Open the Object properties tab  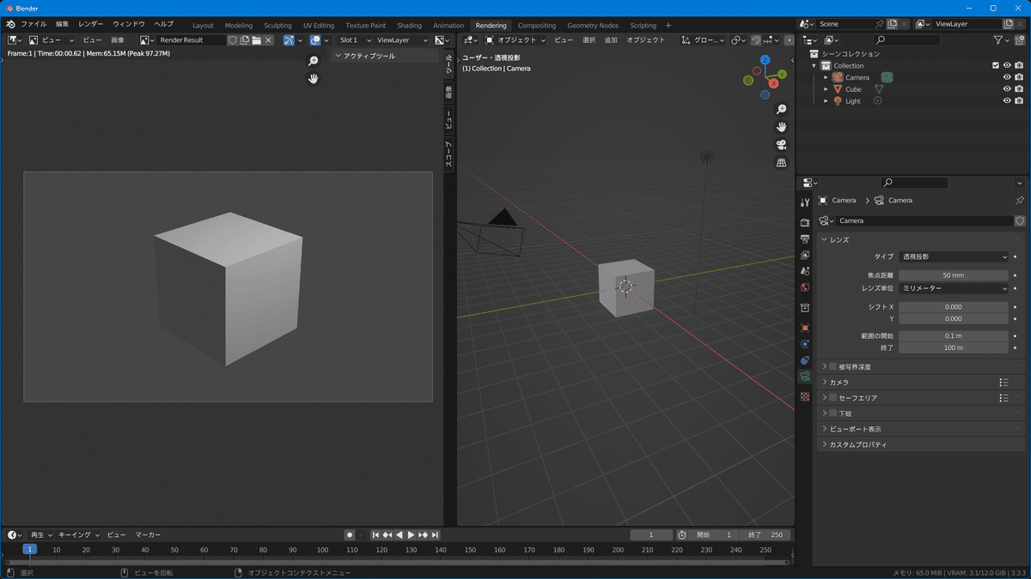click(x=805, y=328)
